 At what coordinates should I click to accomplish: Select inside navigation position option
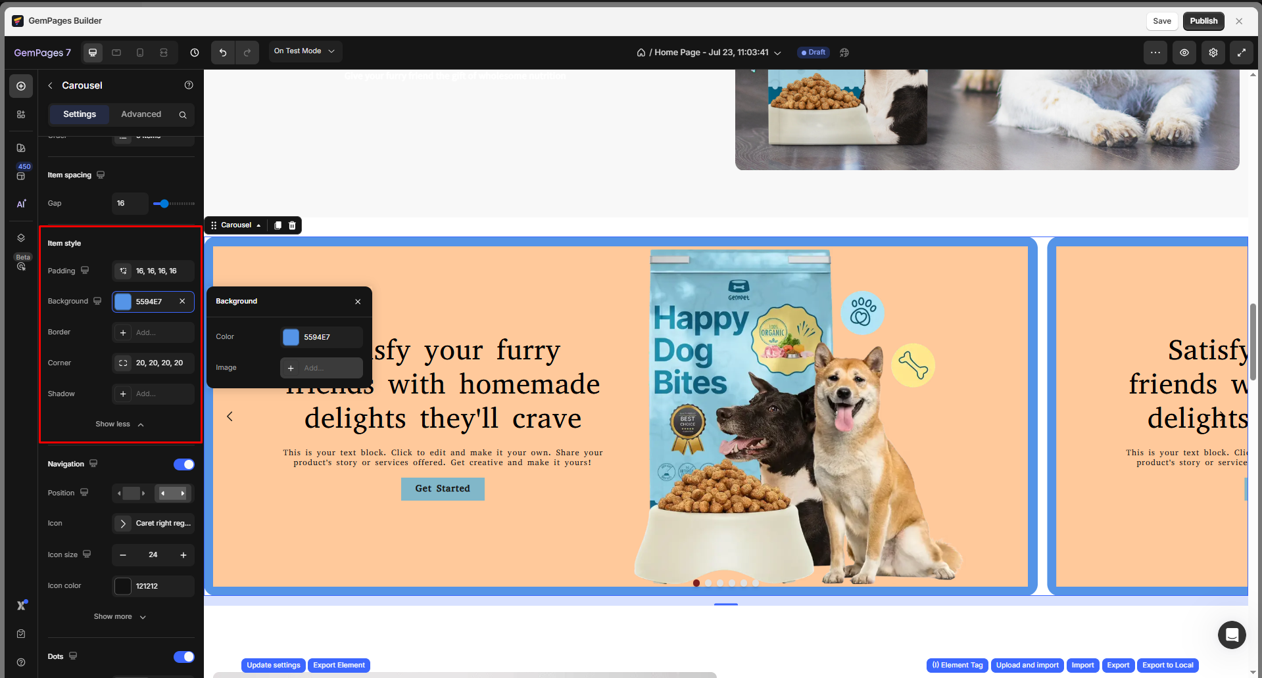click(173, 493)
